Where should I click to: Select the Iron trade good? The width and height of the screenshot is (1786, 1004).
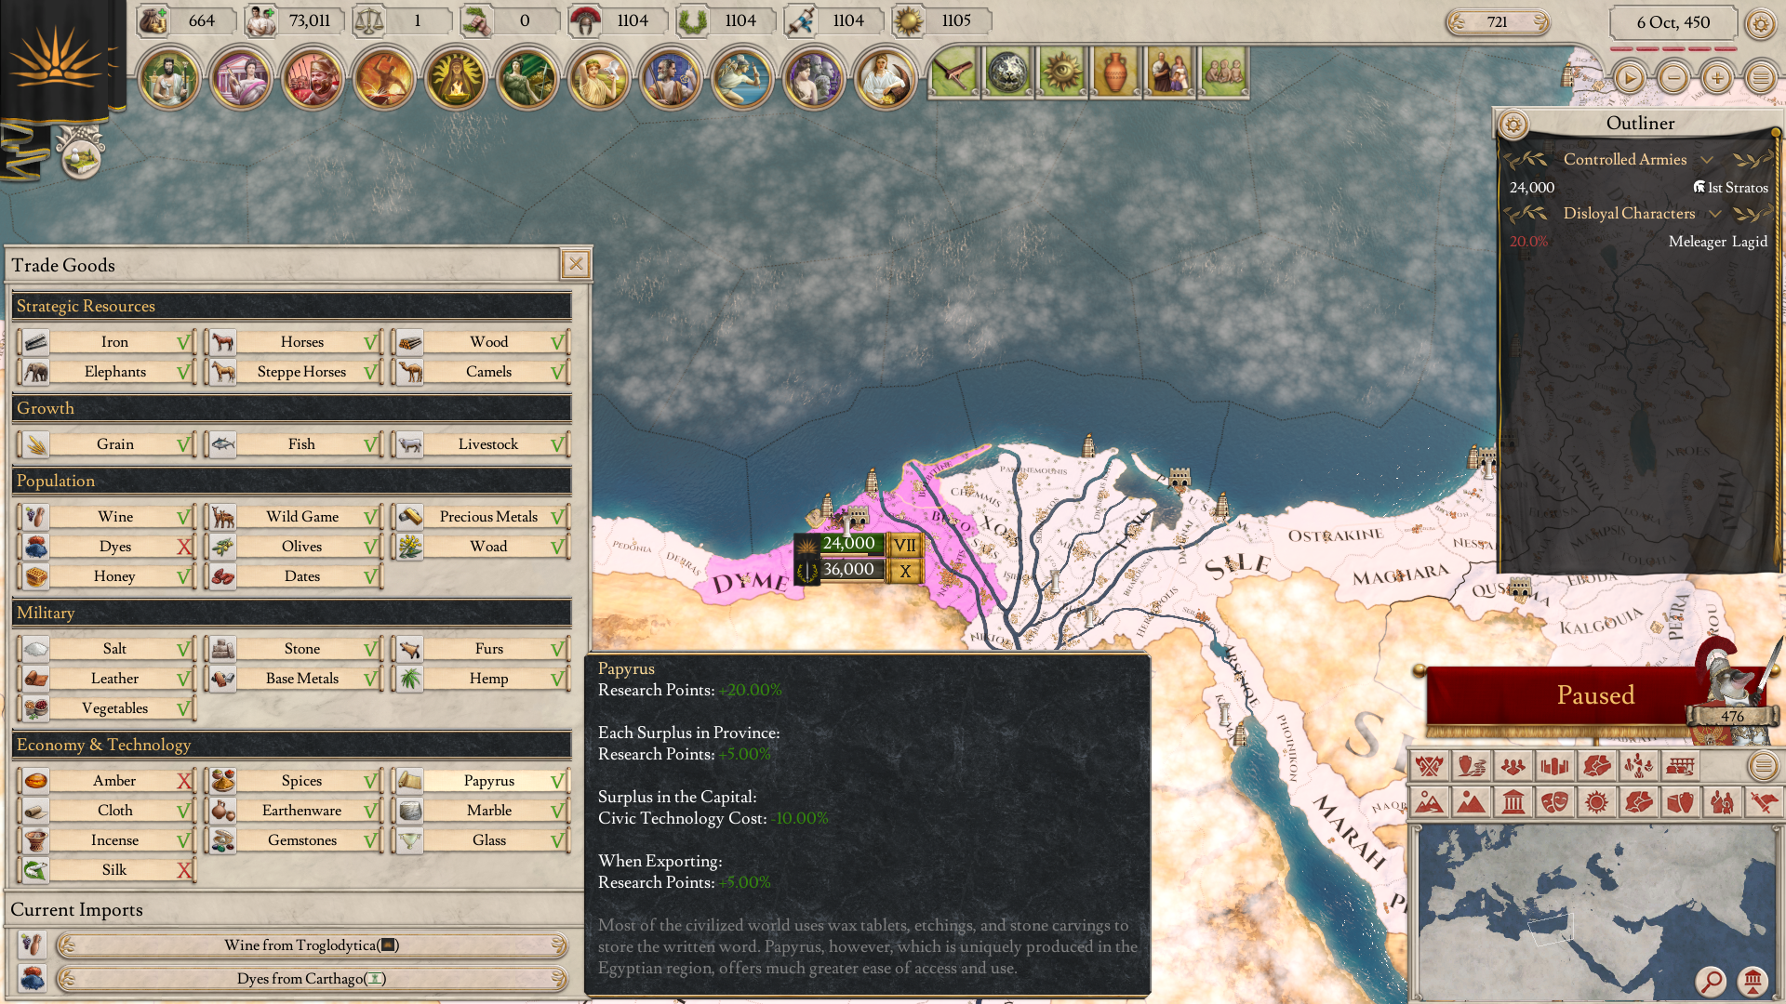(106, 342)
